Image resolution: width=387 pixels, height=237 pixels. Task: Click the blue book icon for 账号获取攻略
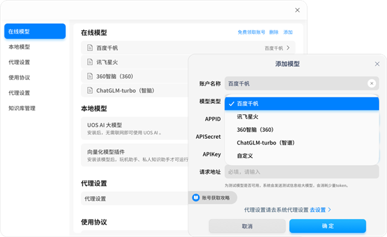(x=195, y=198)
